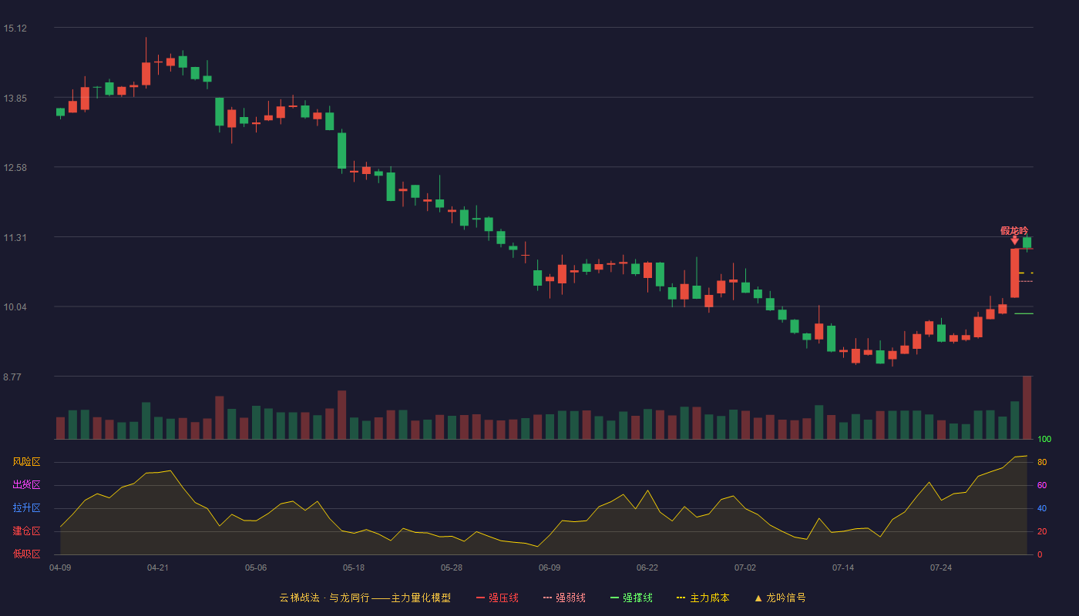Click the 06-09 date label
The image size is (1079, 616).
550,567
